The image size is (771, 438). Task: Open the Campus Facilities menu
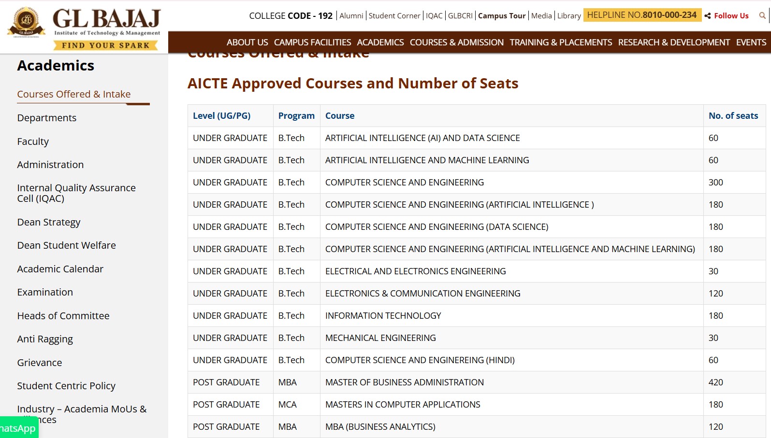pos(312,42)
